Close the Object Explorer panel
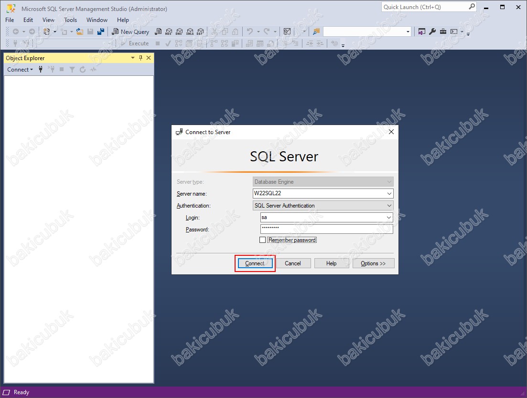Screen dimensions: 527x398 (149, 58)
